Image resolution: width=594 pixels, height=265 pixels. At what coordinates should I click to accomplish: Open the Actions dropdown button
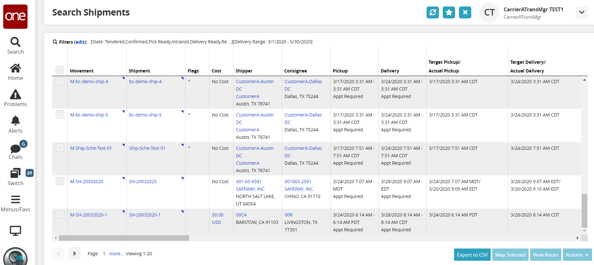pyautogui.click(x=577, y=255)
